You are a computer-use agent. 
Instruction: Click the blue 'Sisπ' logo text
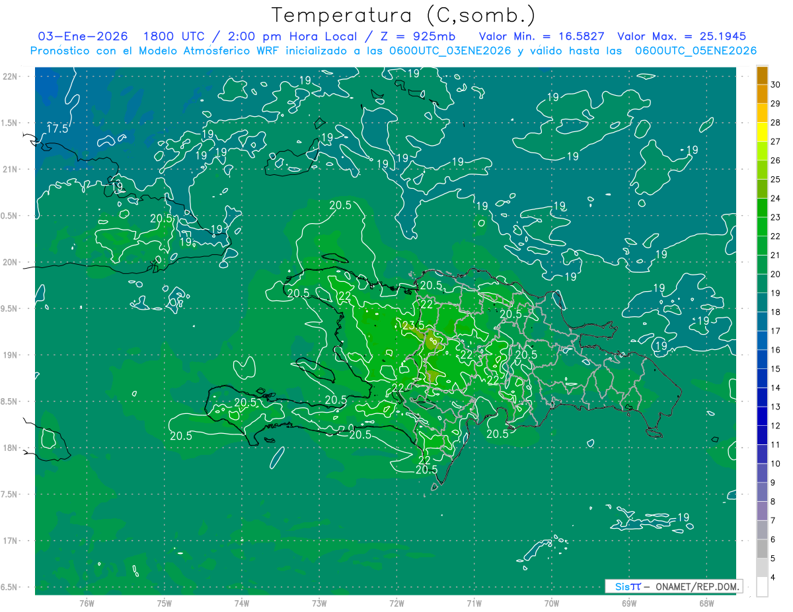point(627,586)
